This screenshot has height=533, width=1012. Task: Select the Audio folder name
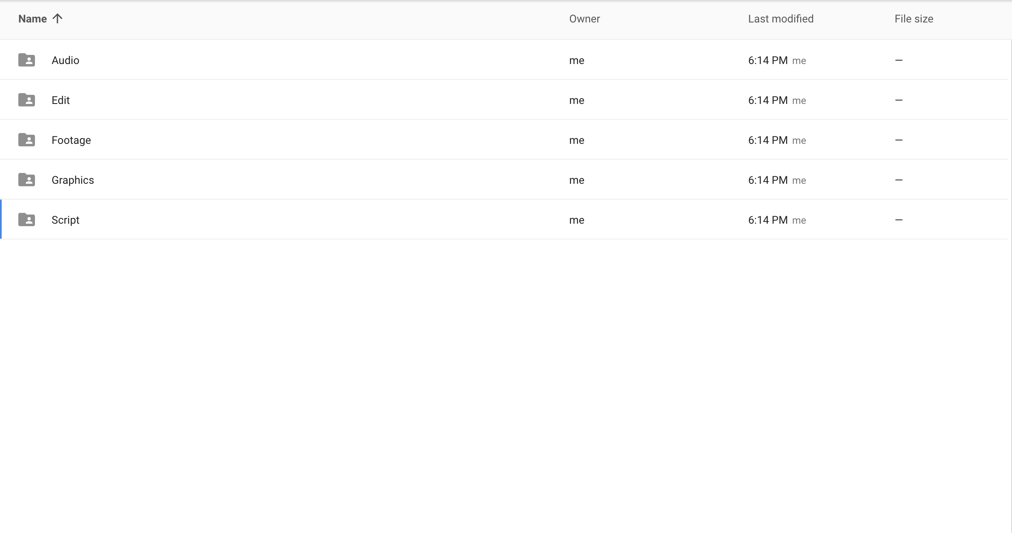pos(65,61)
